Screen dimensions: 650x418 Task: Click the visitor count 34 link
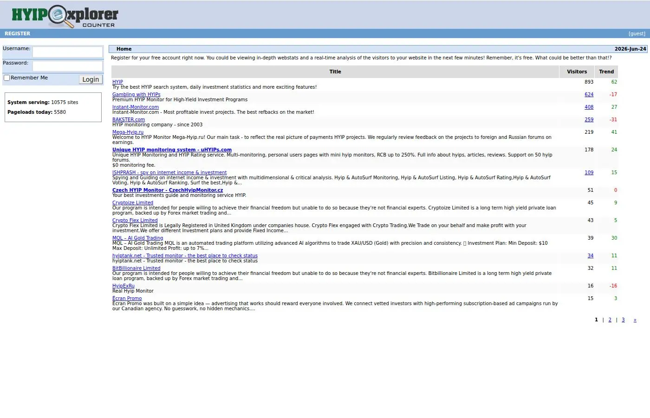591,255
